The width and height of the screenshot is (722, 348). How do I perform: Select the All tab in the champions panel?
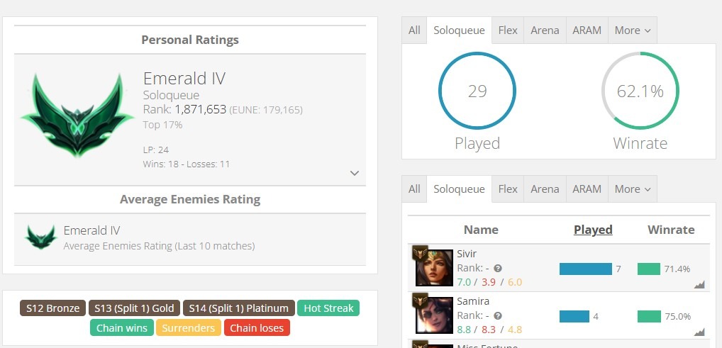click(x=414, y=189)
